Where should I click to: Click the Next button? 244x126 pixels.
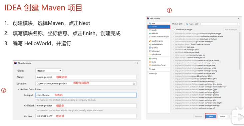click(211, 116)
